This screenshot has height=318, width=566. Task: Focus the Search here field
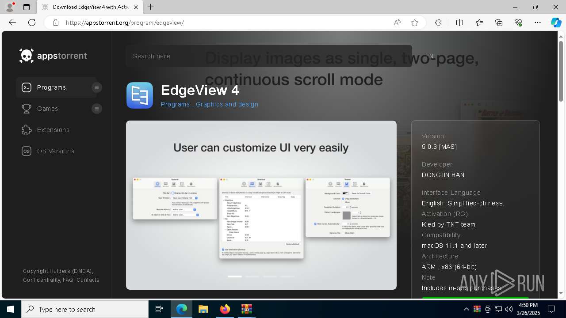coord(269,56)
